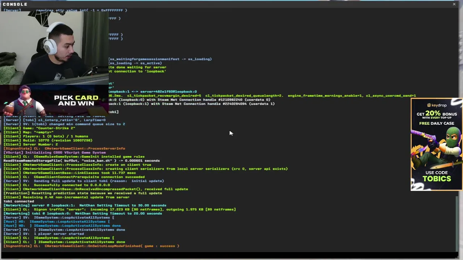Select the 'server=482e1f60@loopback:0' line
The image size is (463, 260).
click(x=153, y=91)
